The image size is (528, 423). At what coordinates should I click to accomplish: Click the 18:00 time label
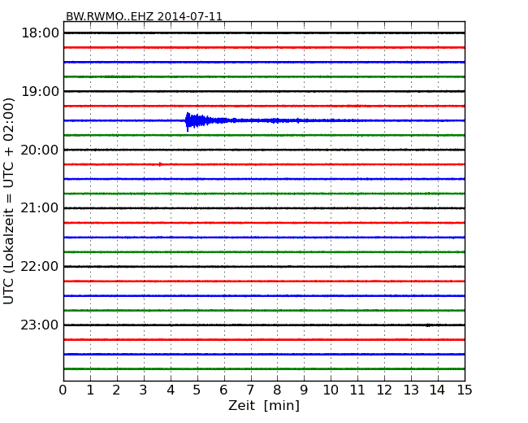pos(40,33)
